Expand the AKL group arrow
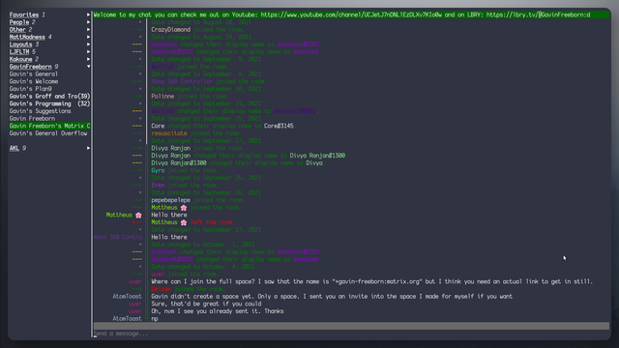Viewport: 619px width, 348px height. click(x=88, y=148)
